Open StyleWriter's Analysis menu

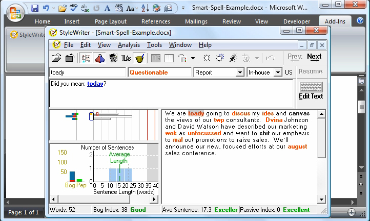pyautogui.click(x=129, y=45)
